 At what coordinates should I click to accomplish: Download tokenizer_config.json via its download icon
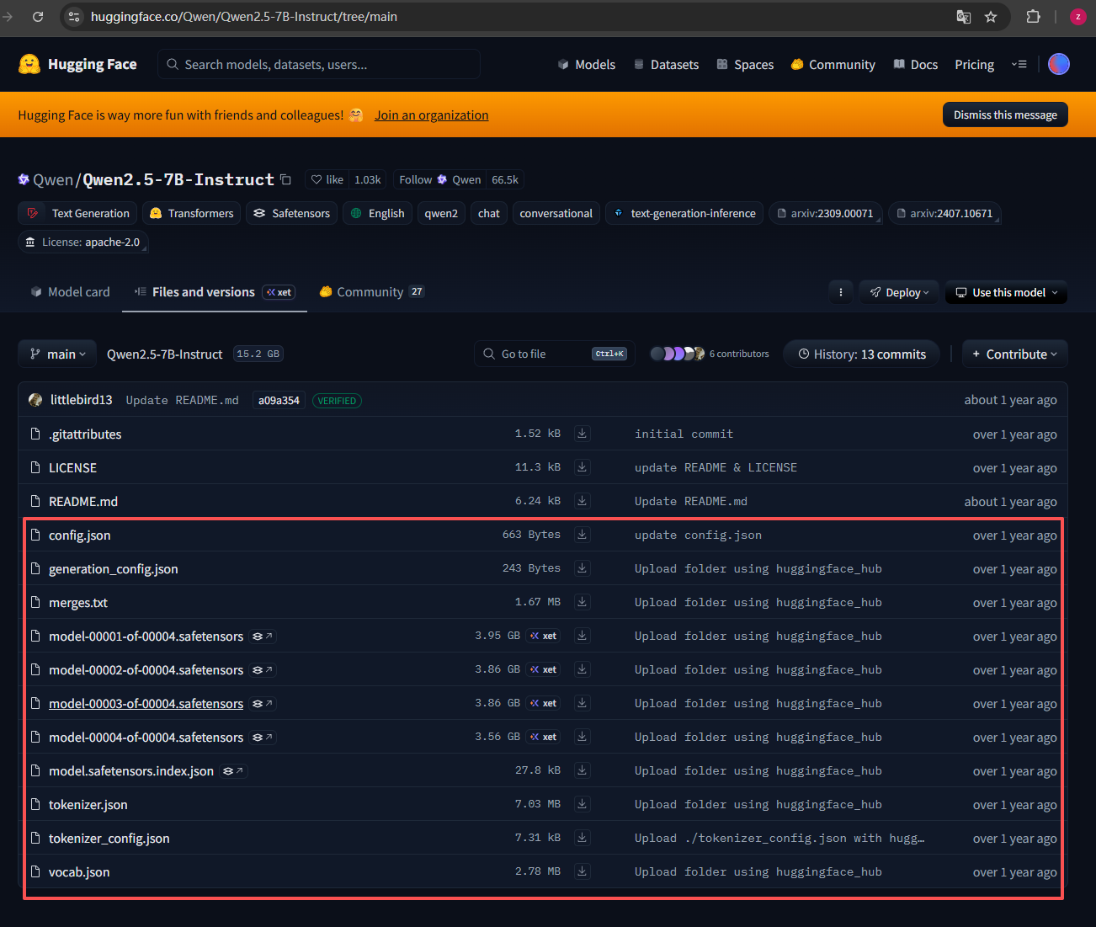[x=582, y=838]
